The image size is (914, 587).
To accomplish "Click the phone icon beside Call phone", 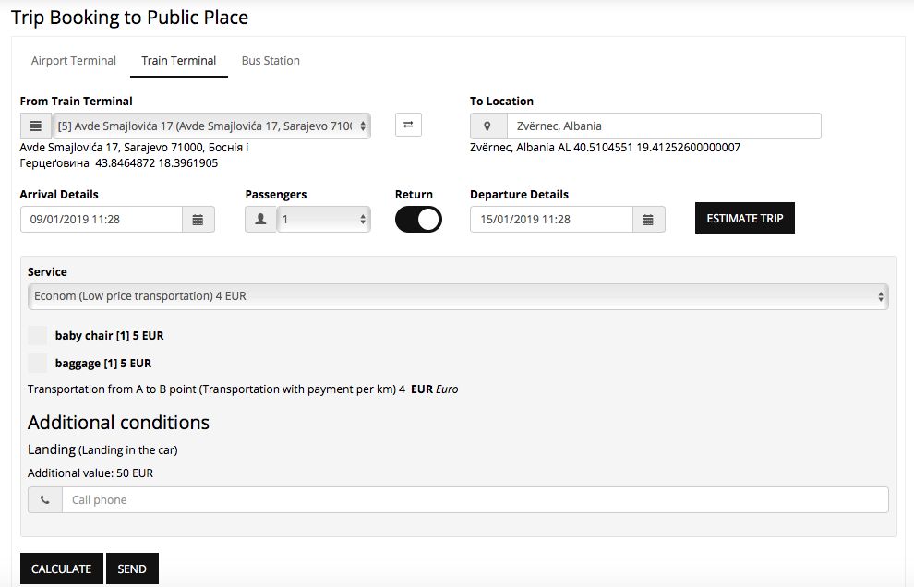I will [45, 500].
